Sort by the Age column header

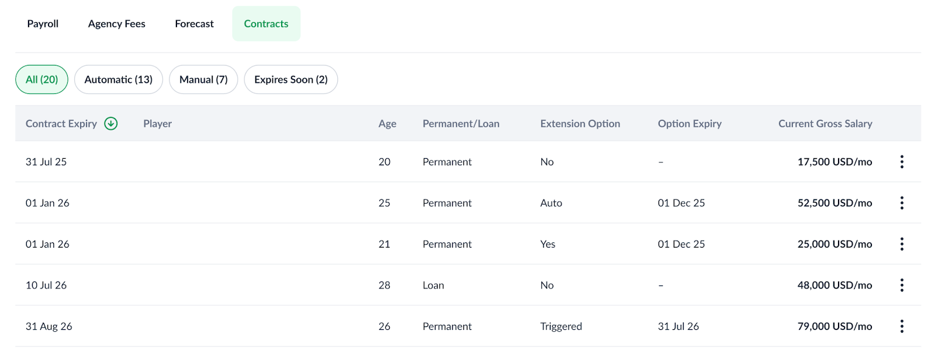(x=387, y=124)
